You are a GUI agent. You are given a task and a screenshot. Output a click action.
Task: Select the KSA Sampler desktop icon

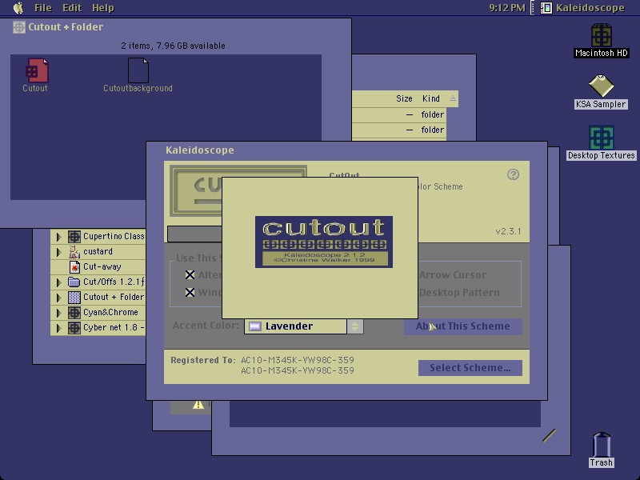click(x=602, y=86)
